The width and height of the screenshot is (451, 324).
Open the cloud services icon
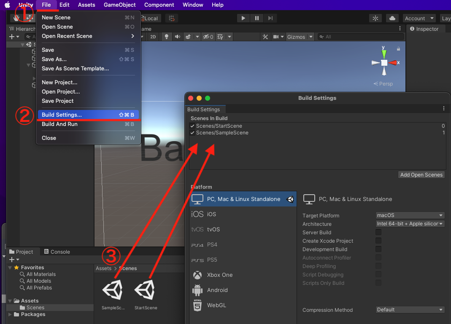tap(392, 18)
